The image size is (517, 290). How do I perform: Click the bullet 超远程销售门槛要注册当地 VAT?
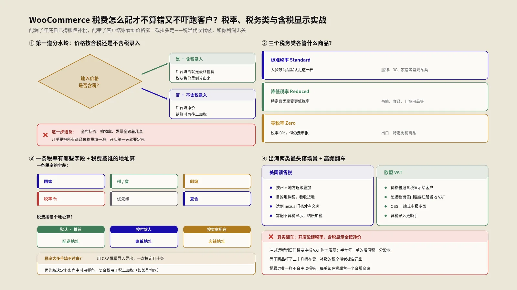pos(417,197)
